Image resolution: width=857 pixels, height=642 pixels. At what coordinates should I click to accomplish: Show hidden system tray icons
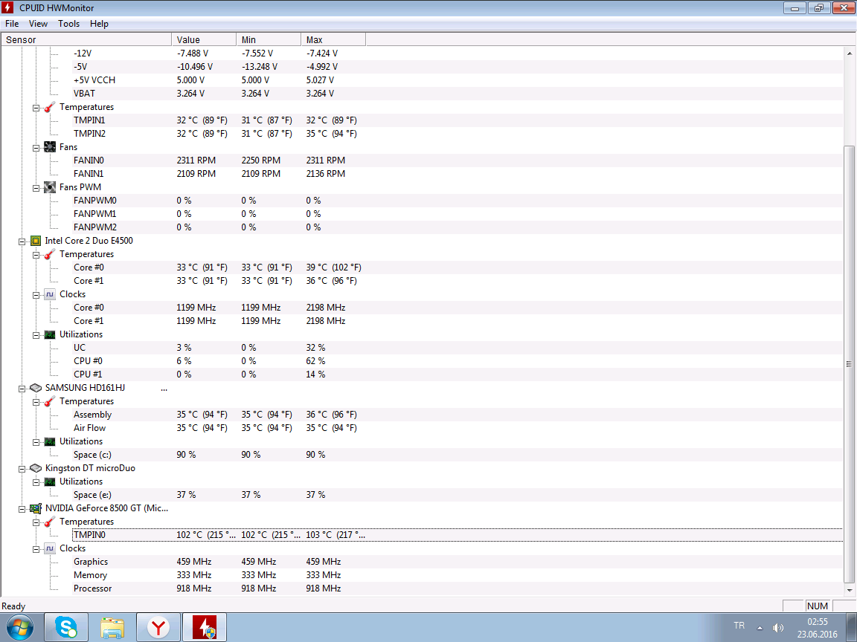760,627
